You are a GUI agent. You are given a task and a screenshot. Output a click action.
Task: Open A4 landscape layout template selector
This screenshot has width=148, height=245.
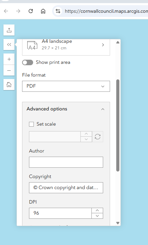(66, 45)
